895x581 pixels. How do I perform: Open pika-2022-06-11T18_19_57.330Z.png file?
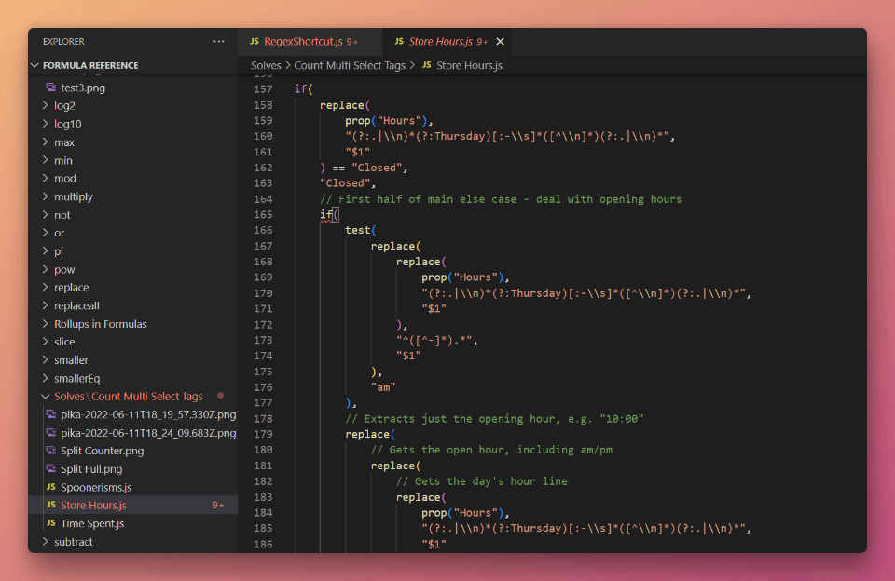pos(148,414)
